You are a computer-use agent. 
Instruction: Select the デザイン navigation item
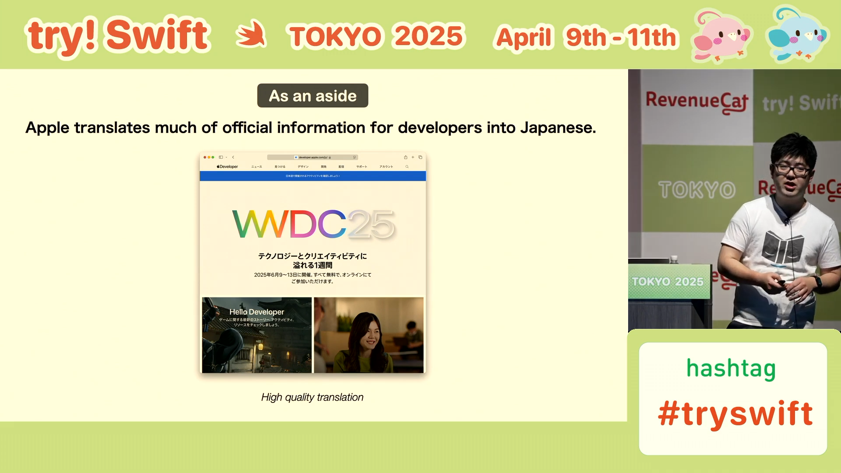point(303,166)
